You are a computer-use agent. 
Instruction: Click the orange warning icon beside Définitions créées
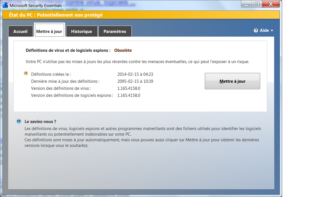tap(26, 73)
